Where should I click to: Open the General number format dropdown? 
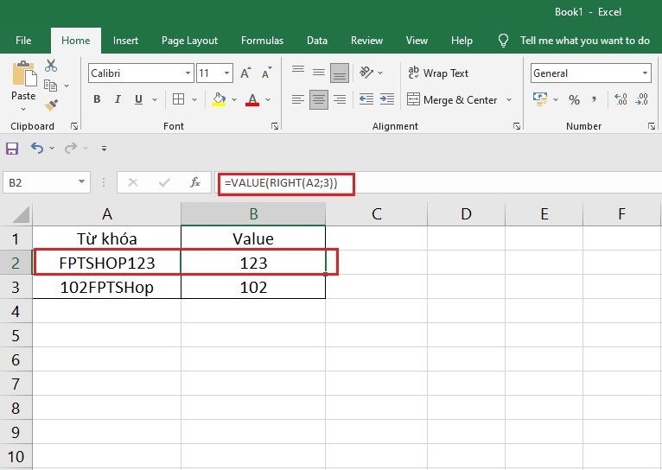point(645,73)
